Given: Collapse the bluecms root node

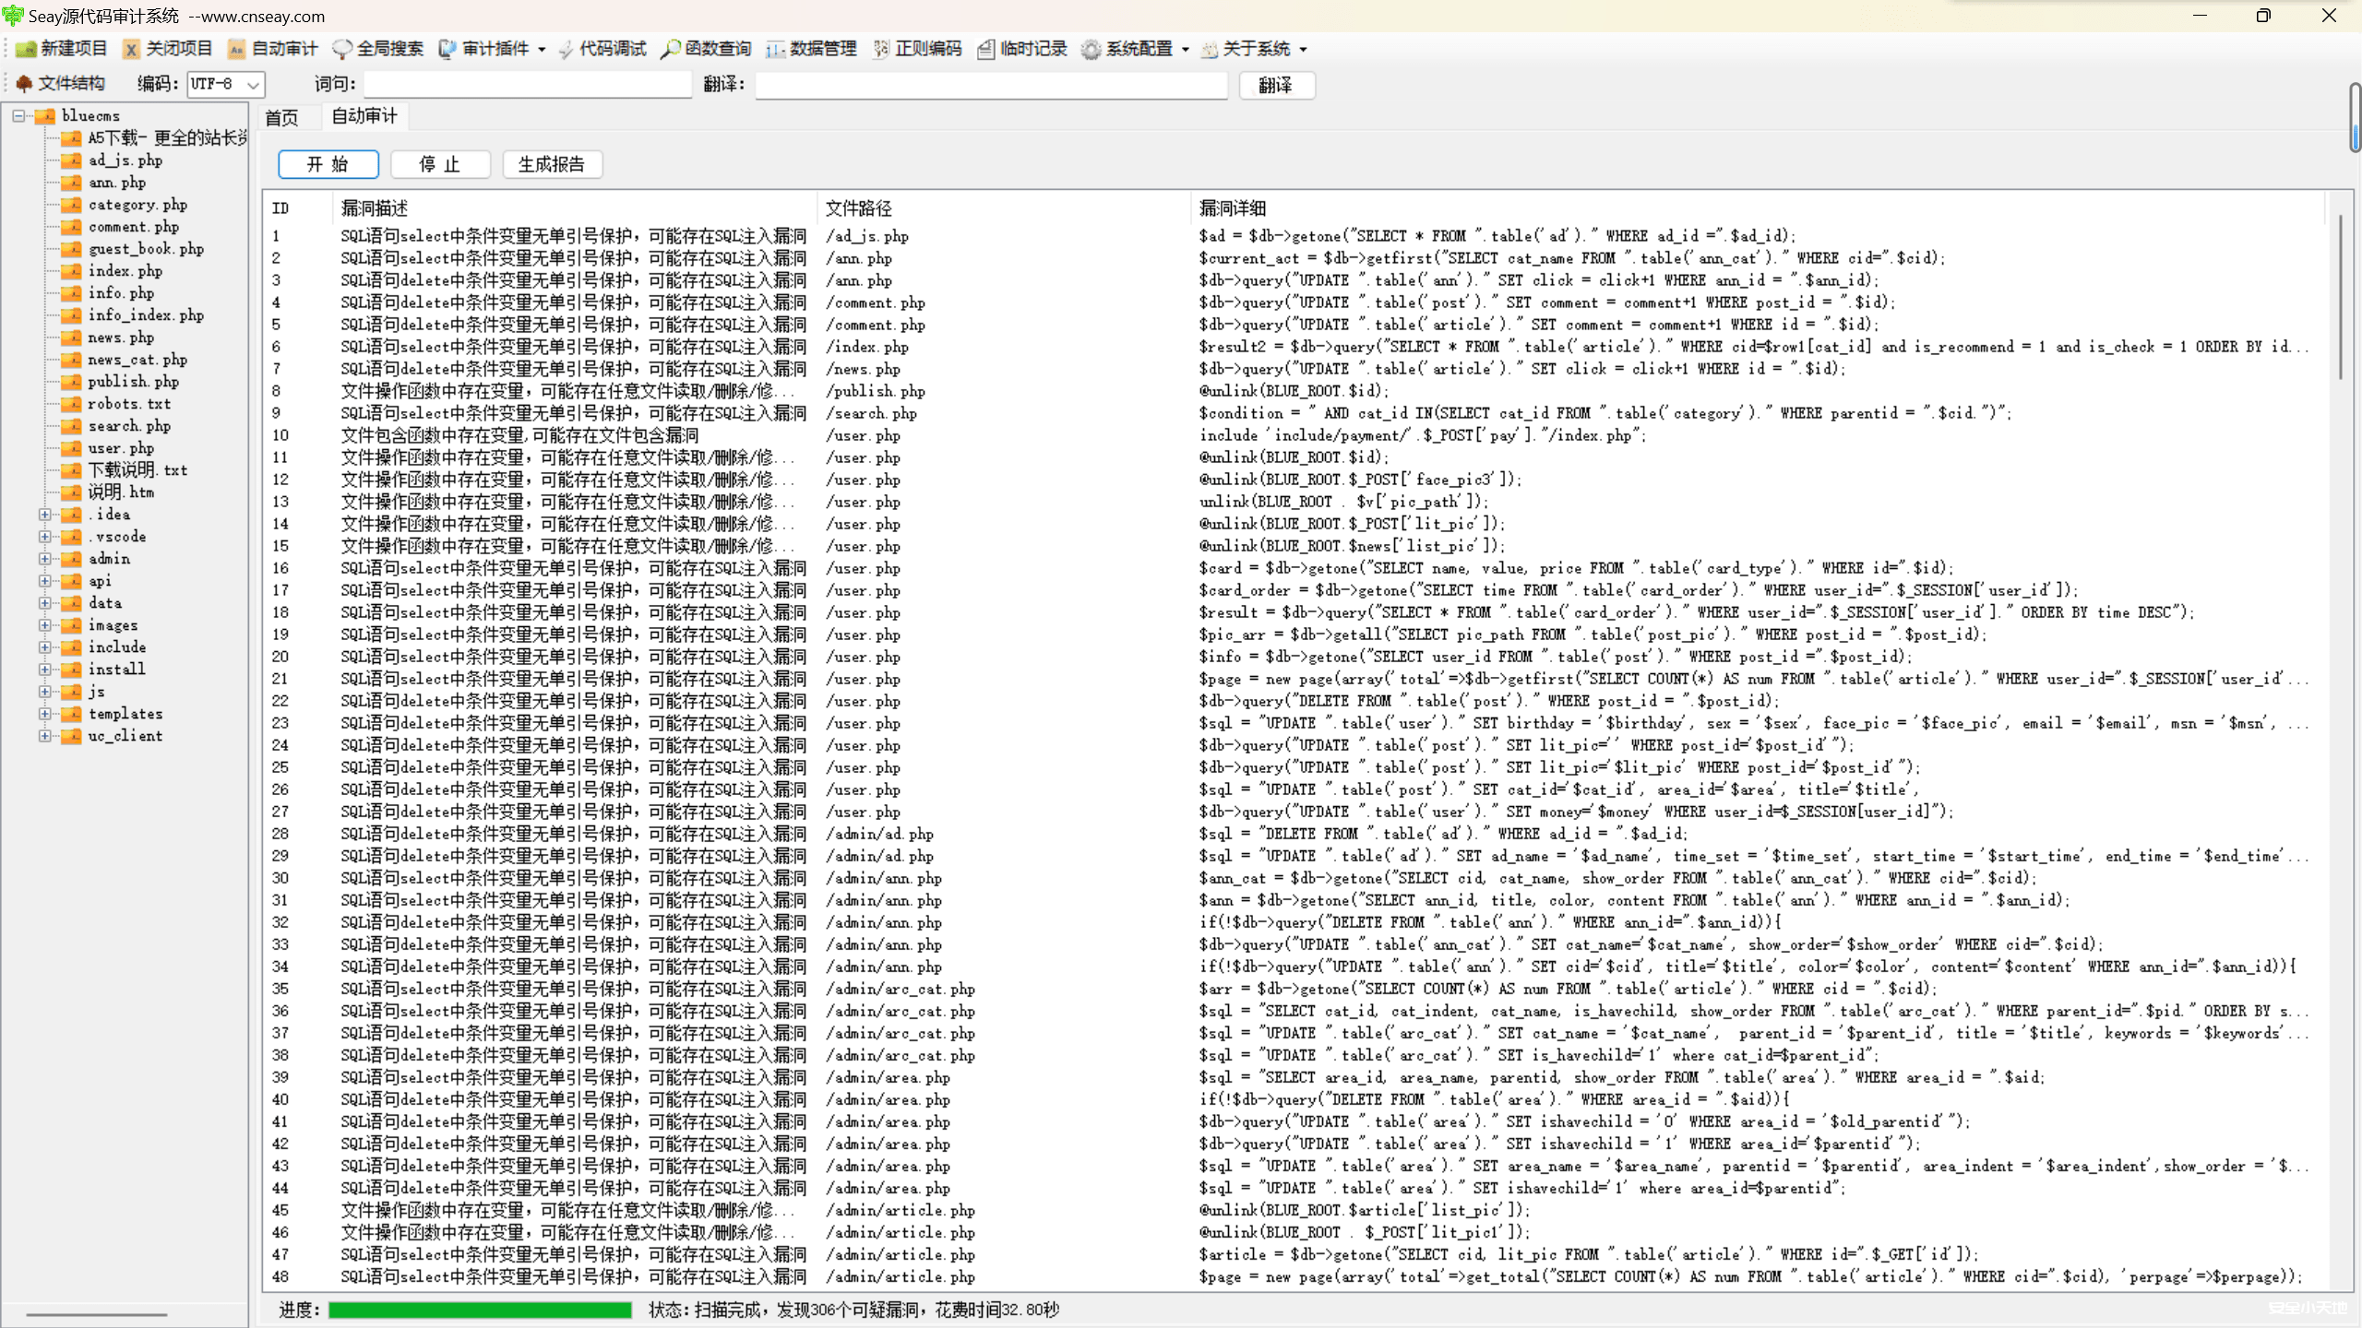Looking at the screenshot, I should click(18, 116).
